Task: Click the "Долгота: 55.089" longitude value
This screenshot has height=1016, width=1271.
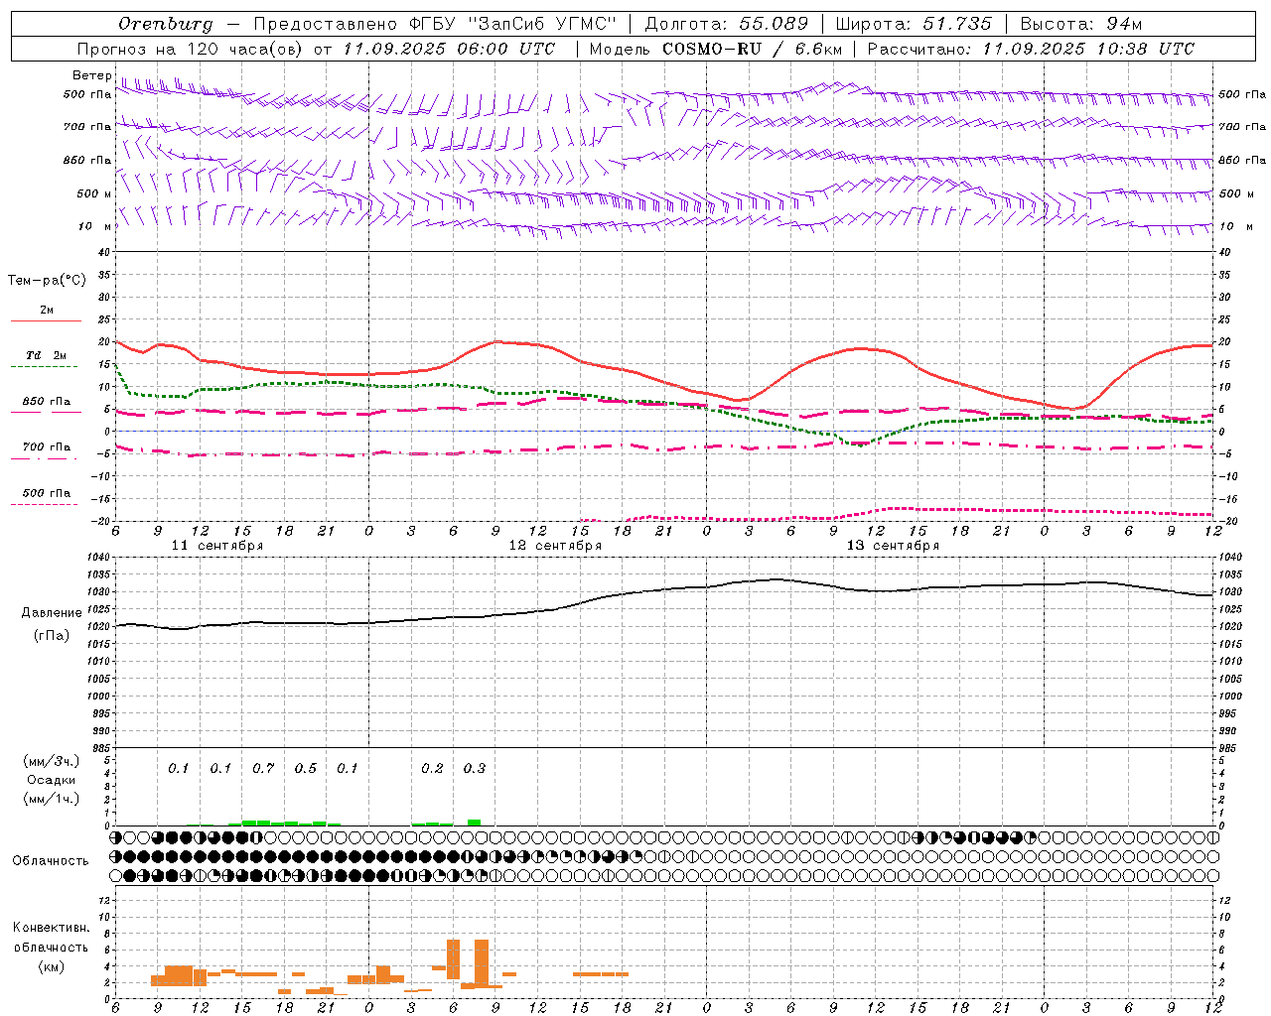Action: pyautogui.click(x=726, y=24)
